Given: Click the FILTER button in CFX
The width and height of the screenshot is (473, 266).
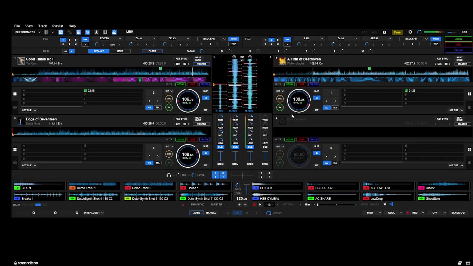Looking at the screenshot, I should (x=152, y=51).
